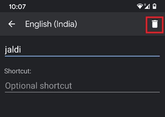Tap the word India in the title
Image resolution: width=165 pixels, height=117 pixels.
66,24
